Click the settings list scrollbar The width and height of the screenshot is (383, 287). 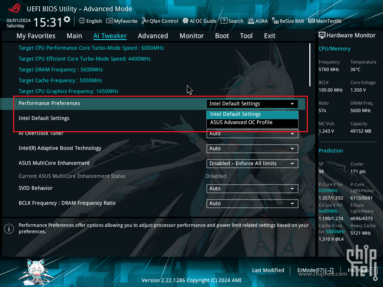(310, 65)
